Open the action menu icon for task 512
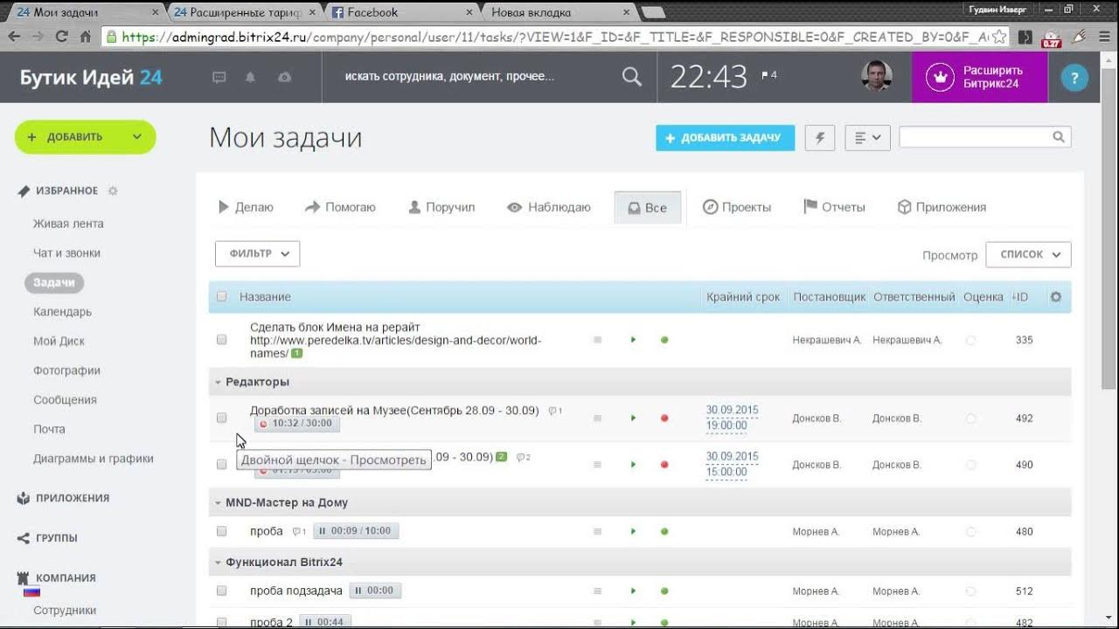1119x629 pixels. click(x=598, y=591)
